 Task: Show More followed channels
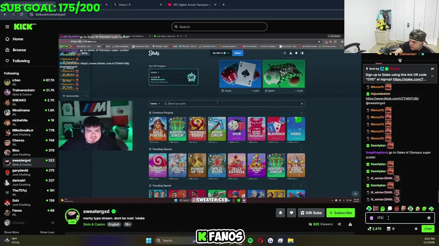11,232
